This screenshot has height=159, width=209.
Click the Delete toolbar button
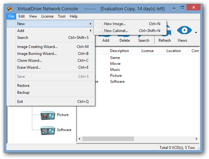125,39
